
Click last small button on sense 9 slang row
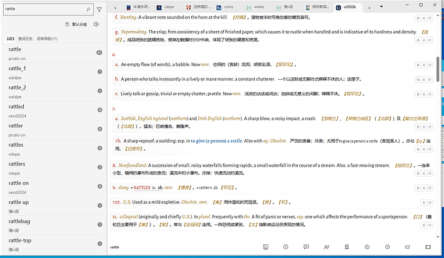[430, 188]
